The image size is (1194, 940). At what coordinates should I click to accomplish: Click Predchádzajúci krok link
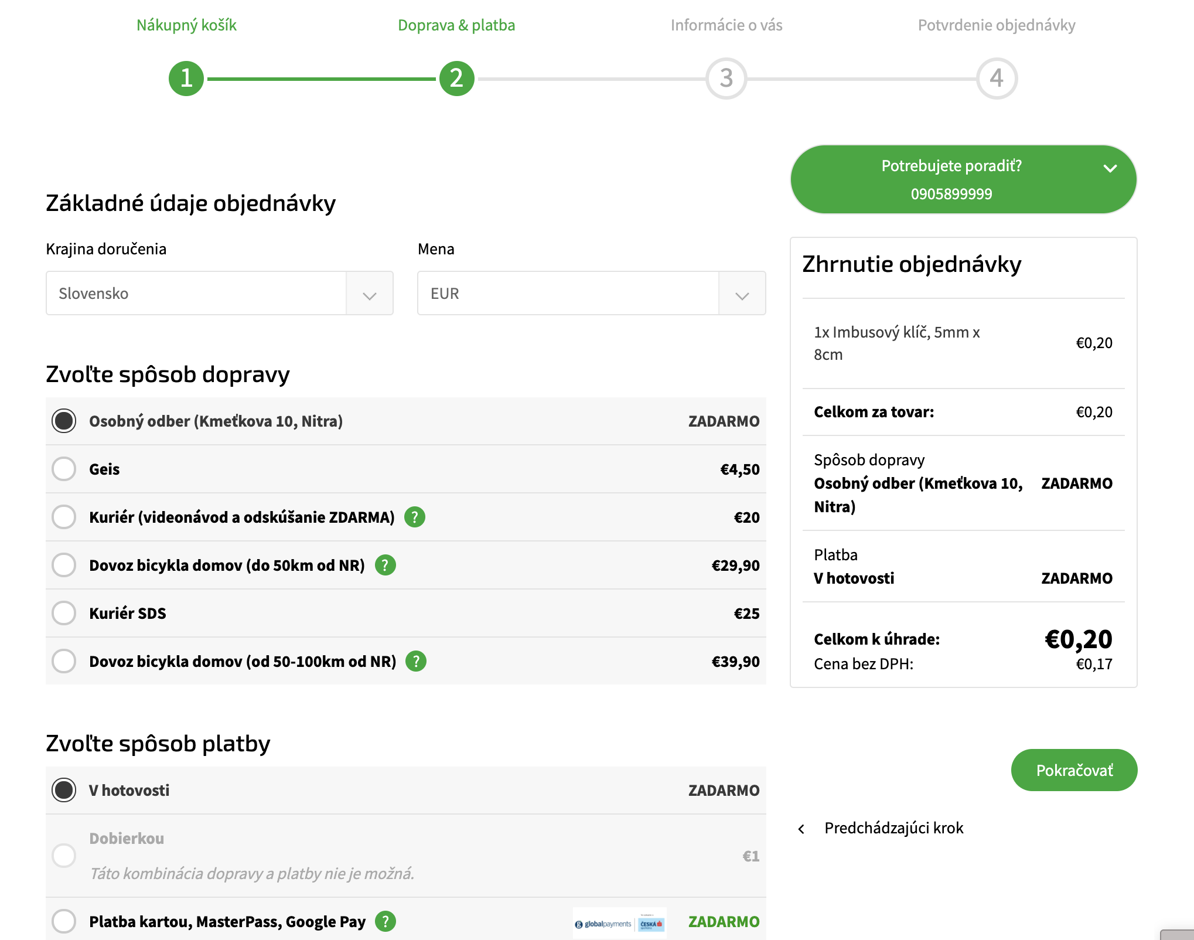pos(893,828)
